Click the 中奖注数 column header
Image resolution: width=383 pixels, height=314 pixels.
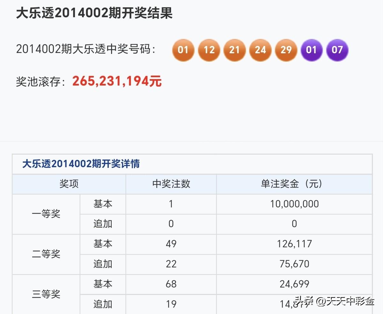[x=171, y=184]
